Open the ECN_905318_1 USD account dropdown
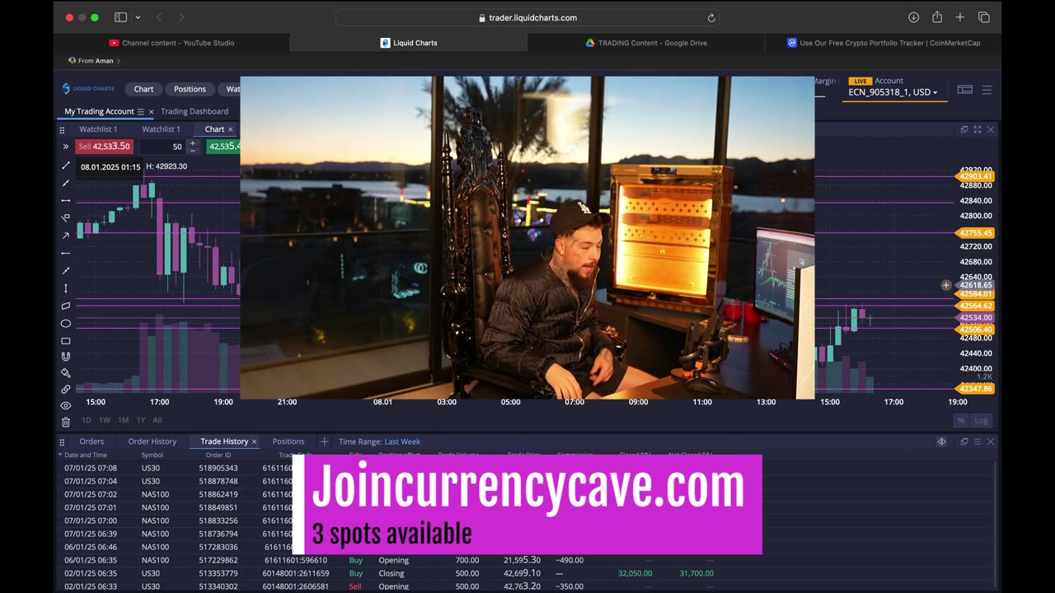The image size is (1055, 593). point(893,92)
